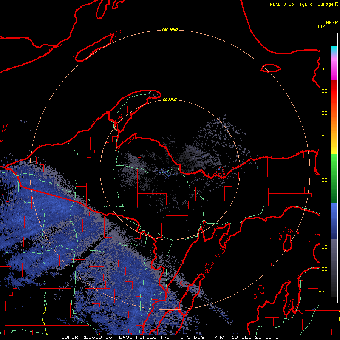340x340 pixels.
Task: Click the 0 value on the dBZ scale
Action: (326, 225)
